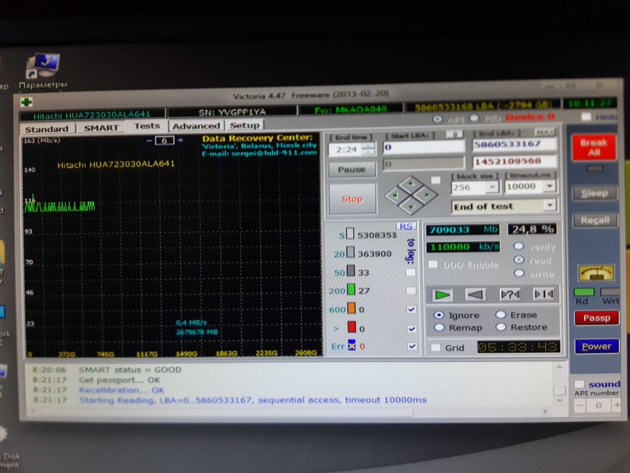This screenshot has height=473, width=630.
Task: Click the right arrow on navigation diamond
Action: (427, 195)
